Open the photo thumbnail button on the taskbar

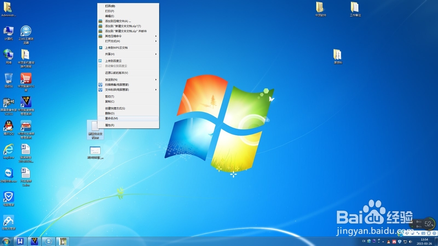tap(63, 241)
